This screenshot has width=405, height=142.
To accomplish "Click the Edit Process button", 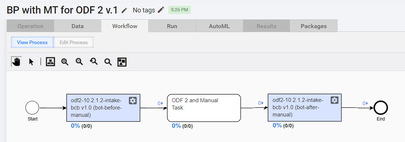I will coord(74,42).
